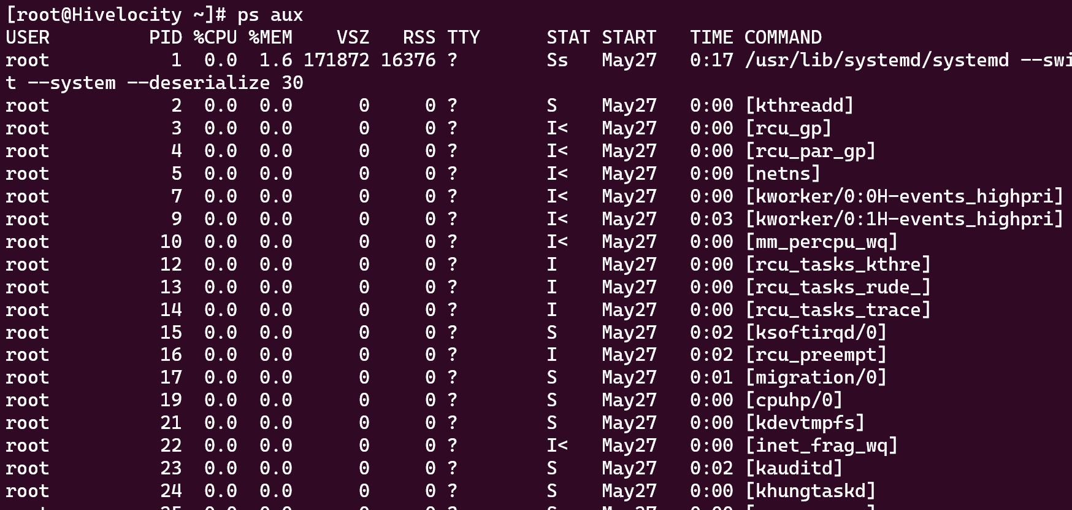Click the /usr/lib/systemd/systemd command path
This screenshot has height=510, width=1072.
[876, 60]
